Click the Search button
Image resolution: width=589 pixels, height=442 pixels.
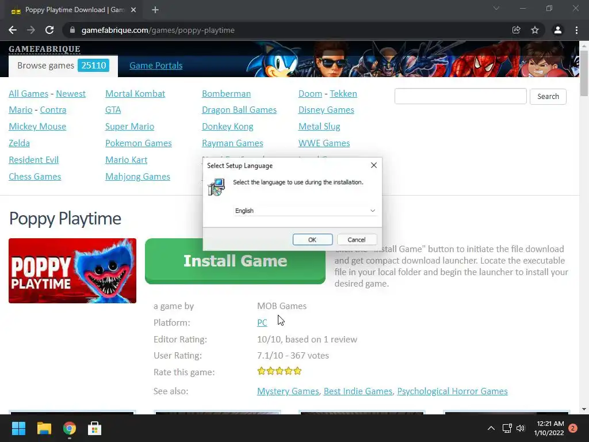tap(548, 96)
